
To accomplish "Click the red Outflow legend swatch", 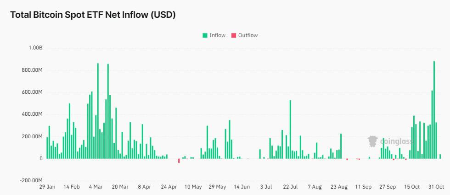I will (234, 35).
